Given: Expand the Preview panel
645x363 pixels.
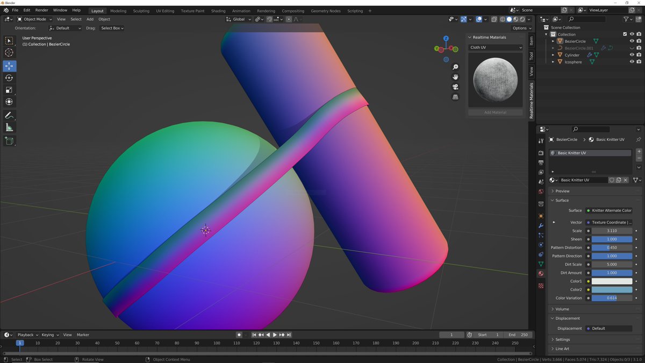Looking at the screenshot, I should tap(562, 191).
